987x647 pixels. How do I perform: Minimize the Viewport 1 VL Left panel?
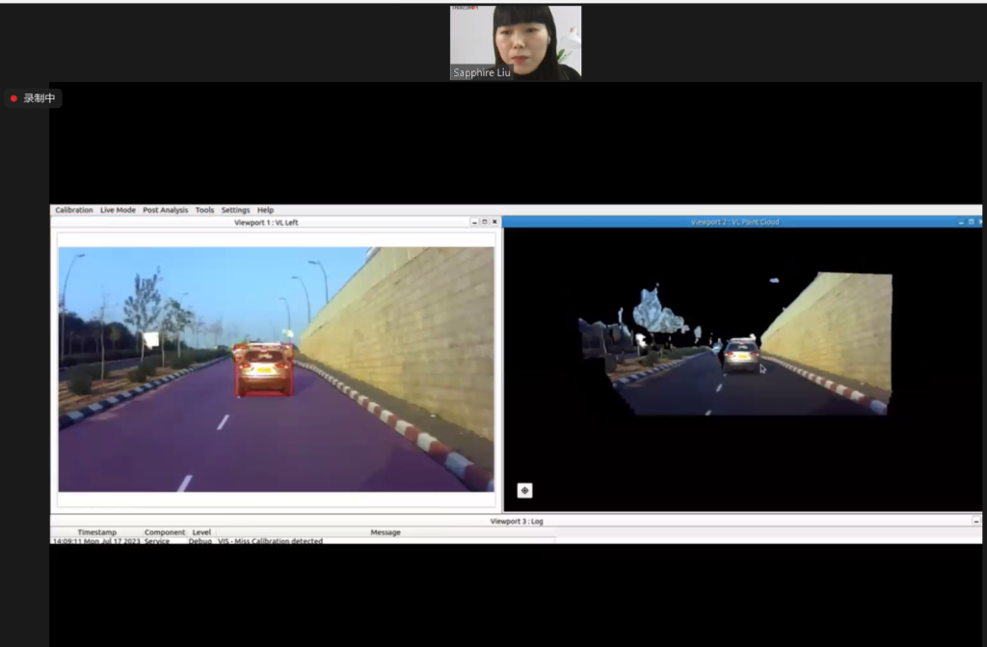click(x=474, y=222)
